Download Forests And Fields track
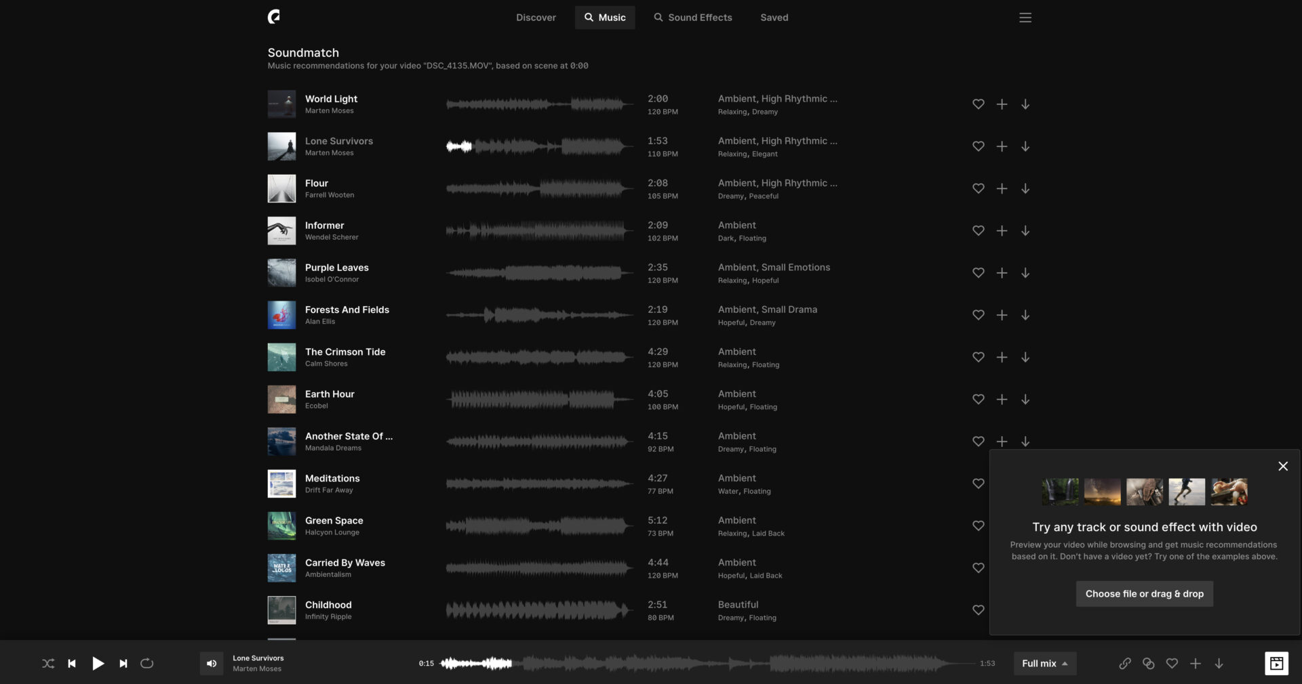Image resolution: width=1302 pixels, height=684 pixels. pos(1025,315)
